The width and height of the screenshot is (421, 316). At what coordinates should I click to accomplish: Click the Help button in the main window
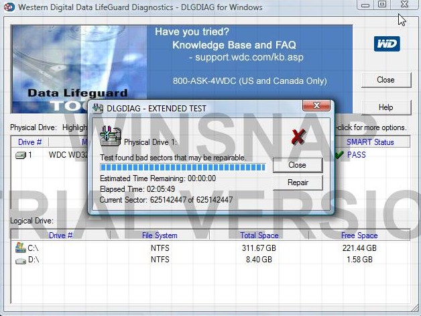coord(386,107)
